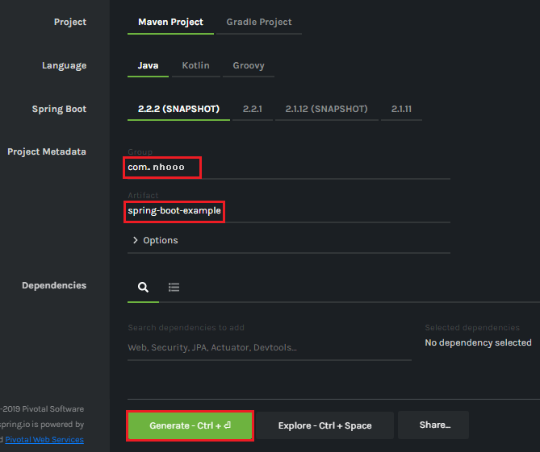Click the Group input field
The width and height of the screenshot is (540, 452).
[288, 168]
